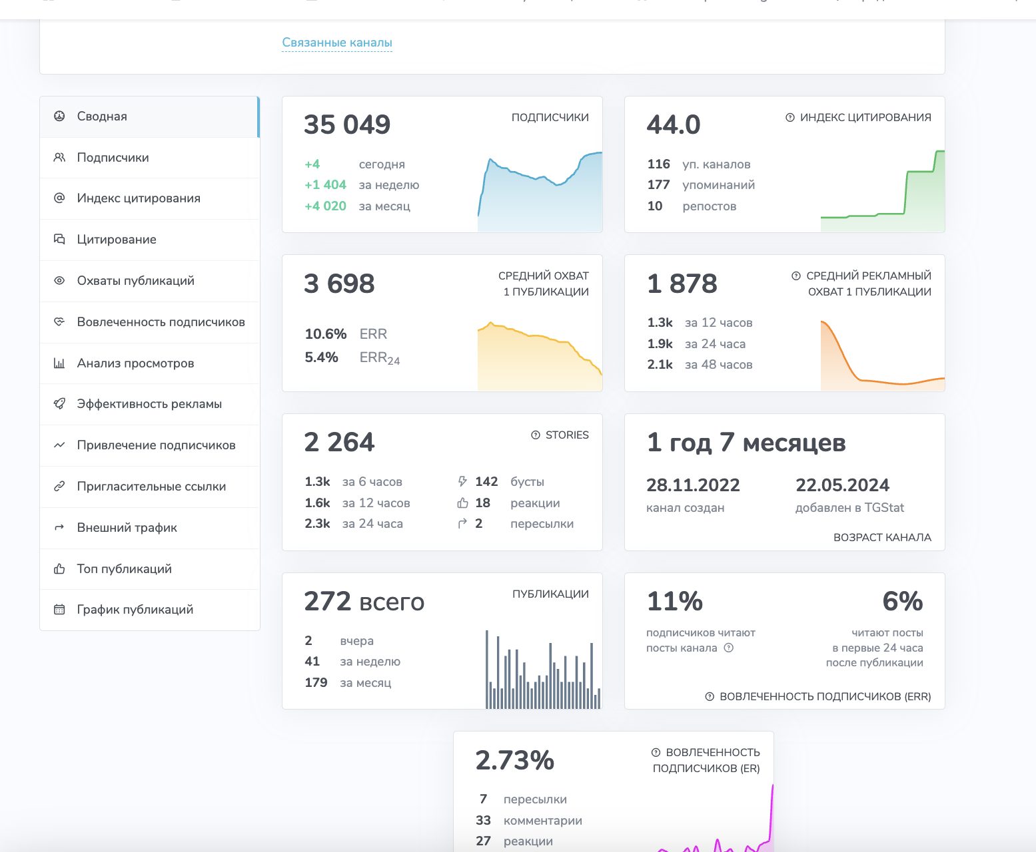This screenshot has width=1036, height=852.
Task: Open Внешний трафик sidebar link
Action: 149,528
